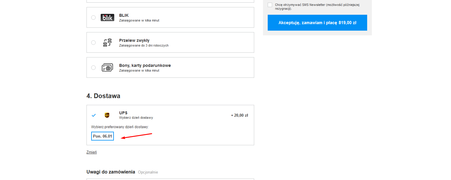Choose delivery day Pon. 06.01
The image size is (451, 180).
tap(102, 136)
